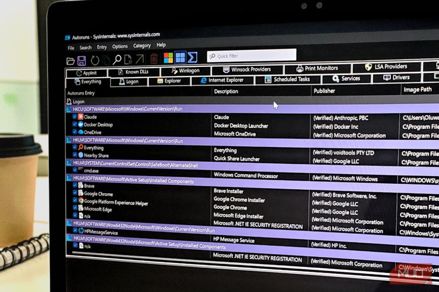Image resolution: width=439 pixels, height=292 pixels.
Task: Toggle the OneDrive autorun checkbox
Action: coord(74,133)
